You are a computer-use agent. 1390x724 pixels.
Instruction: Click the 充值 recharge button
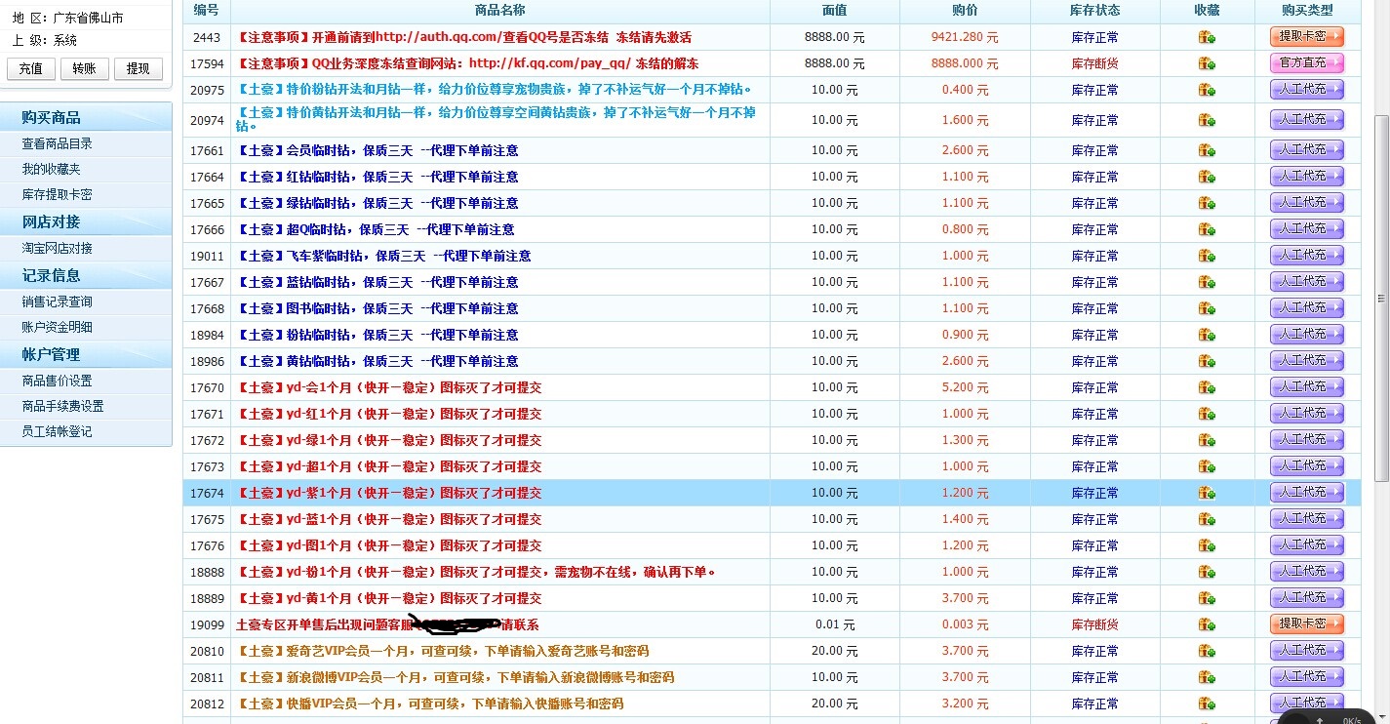coord(31,68)
